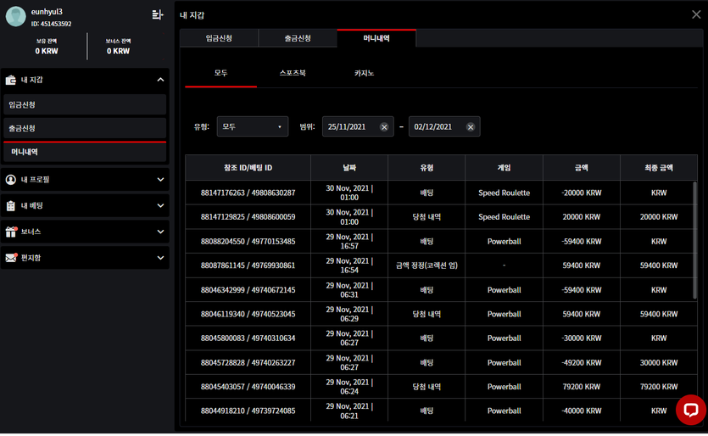Click the user avatar picture

pyautogui.click(x=16, y=16)
